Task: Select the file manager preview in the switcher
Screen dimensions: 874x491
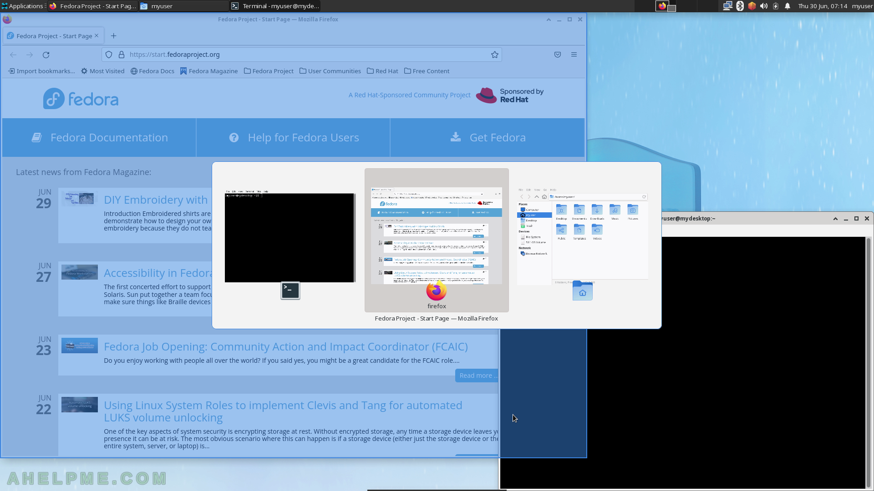Action: click(582, 236)
